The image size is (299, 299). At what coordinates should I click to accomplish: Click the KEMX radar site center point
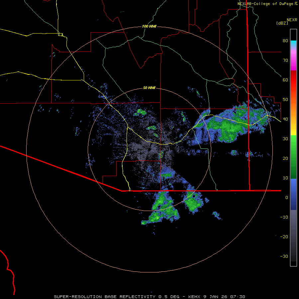pyautogui.click(x=149, y=149)
